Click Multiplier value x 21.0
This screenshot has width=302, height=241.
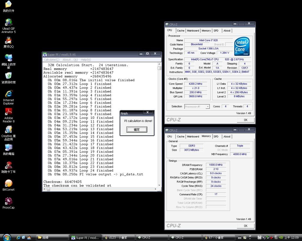[x=196, y=88]
